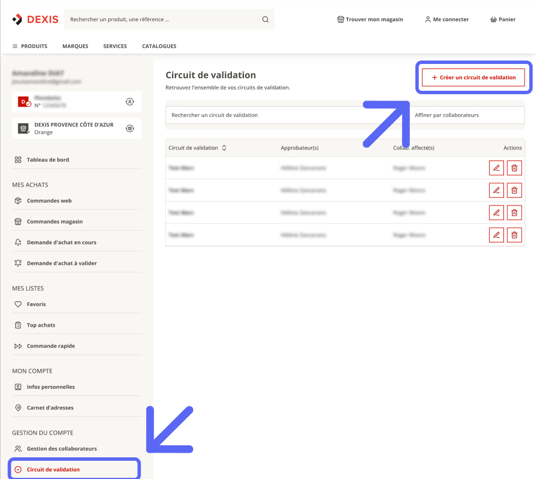Click Créer un circuit de validation
536x479 pixels.
[x=474, y=78]
